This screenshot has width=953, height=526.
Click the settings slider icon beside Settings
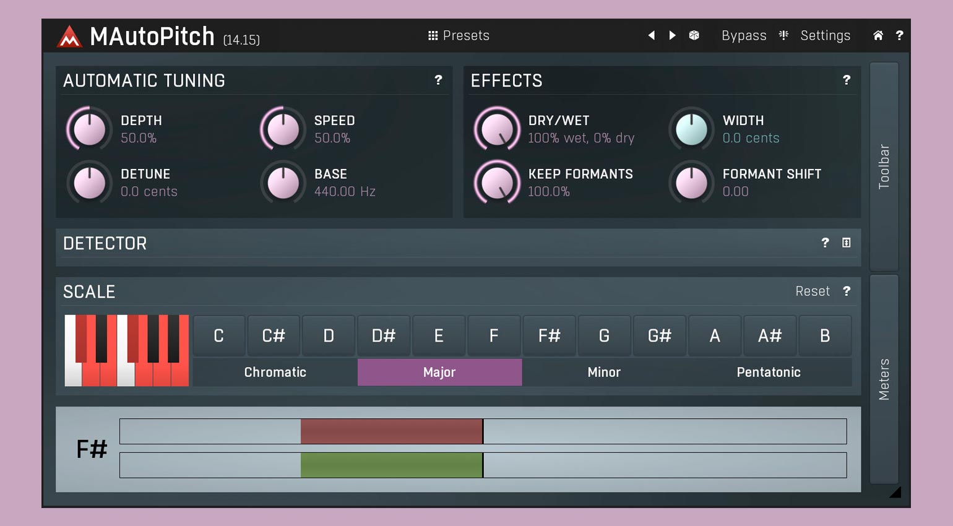(784, 35)
